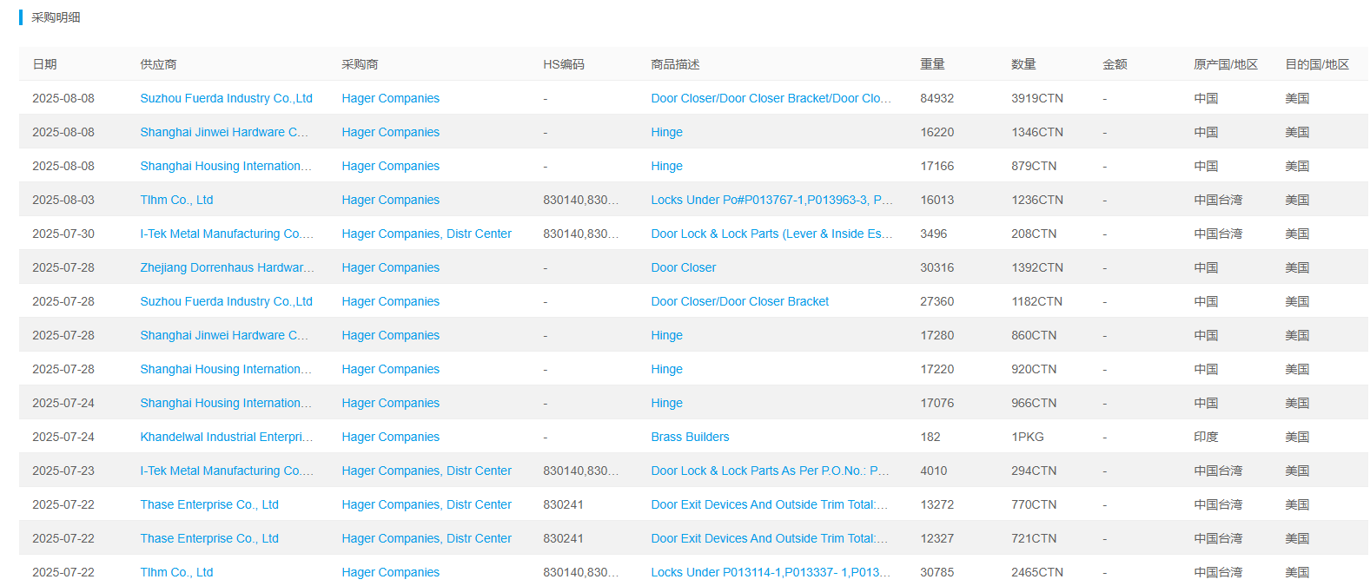The height and width of the screenshot is (586, 1370).
Task: Open Shanghai Housing Internation supplier on 2025-07-24 row
Action: 226,403
